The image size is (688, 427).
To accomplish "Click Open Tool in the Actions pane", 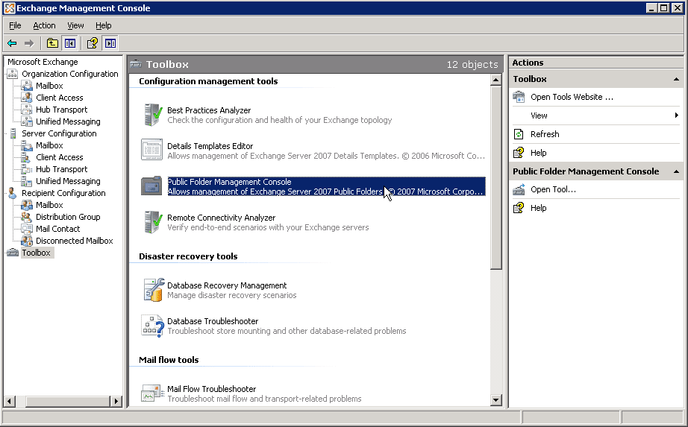I will [x=553, y=189].
